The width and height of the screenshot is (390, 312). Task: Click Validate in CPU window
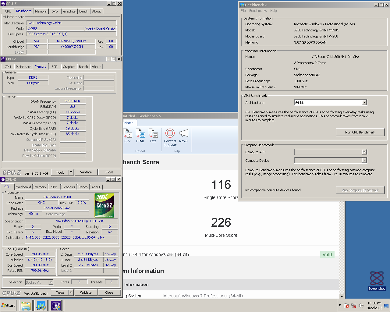[86, 292]
